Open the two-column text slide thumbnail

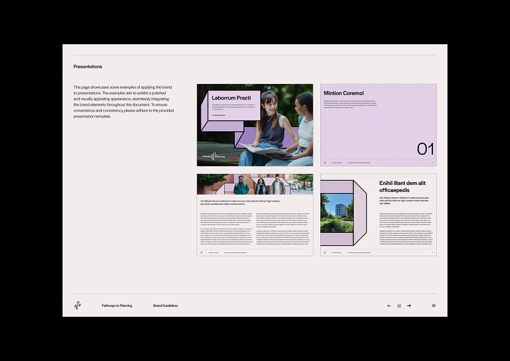click(x=255, y=215)
